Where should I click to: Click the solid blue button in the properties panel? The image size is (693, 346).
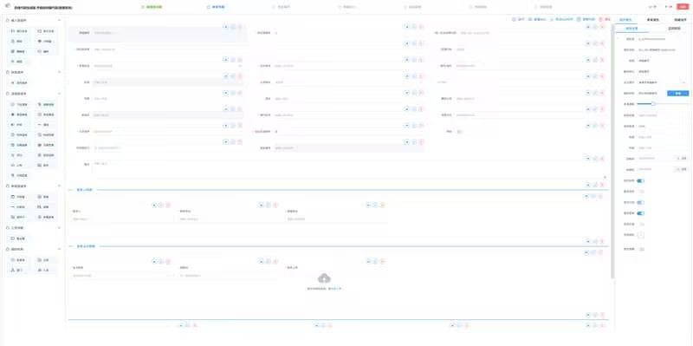coord(677,94)
